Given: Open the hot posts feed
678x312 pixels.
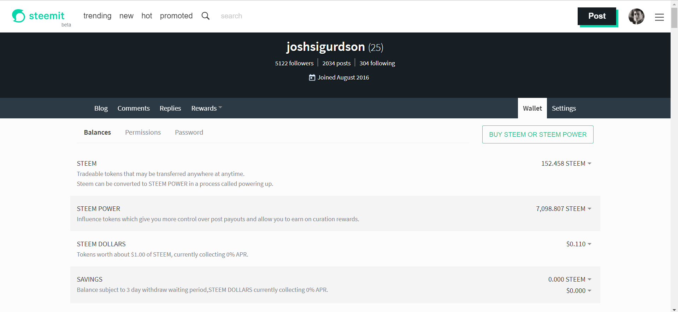Looking at the screenshot, I should [147, 16].
